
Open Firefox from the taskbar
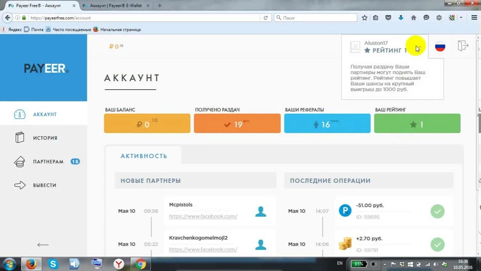click(x=31, y=264)
